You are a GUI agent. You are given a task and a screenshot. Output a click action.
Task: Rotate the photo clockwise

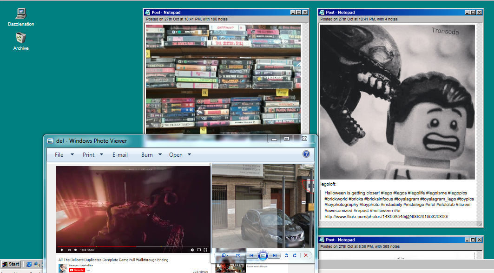point(295,255)
